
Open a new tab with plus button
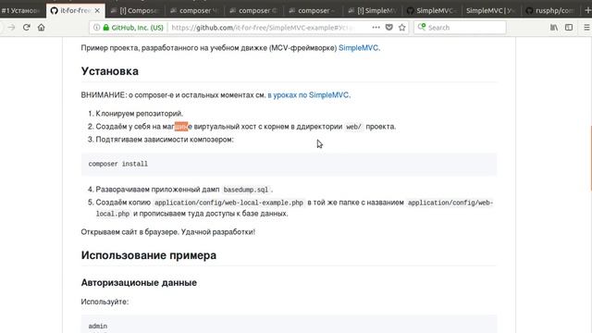pos(587,10)
